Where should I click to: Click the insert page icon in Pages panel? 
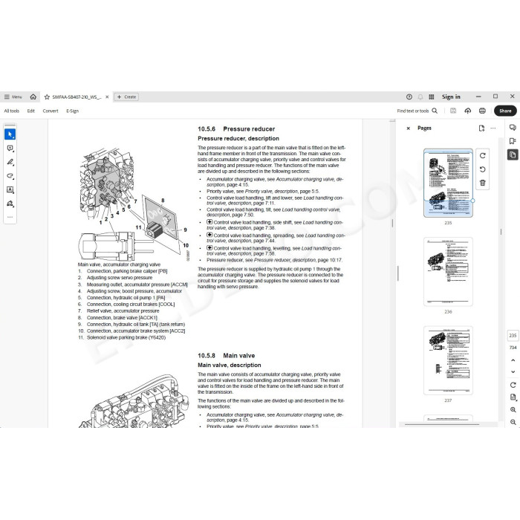point(481,129)
